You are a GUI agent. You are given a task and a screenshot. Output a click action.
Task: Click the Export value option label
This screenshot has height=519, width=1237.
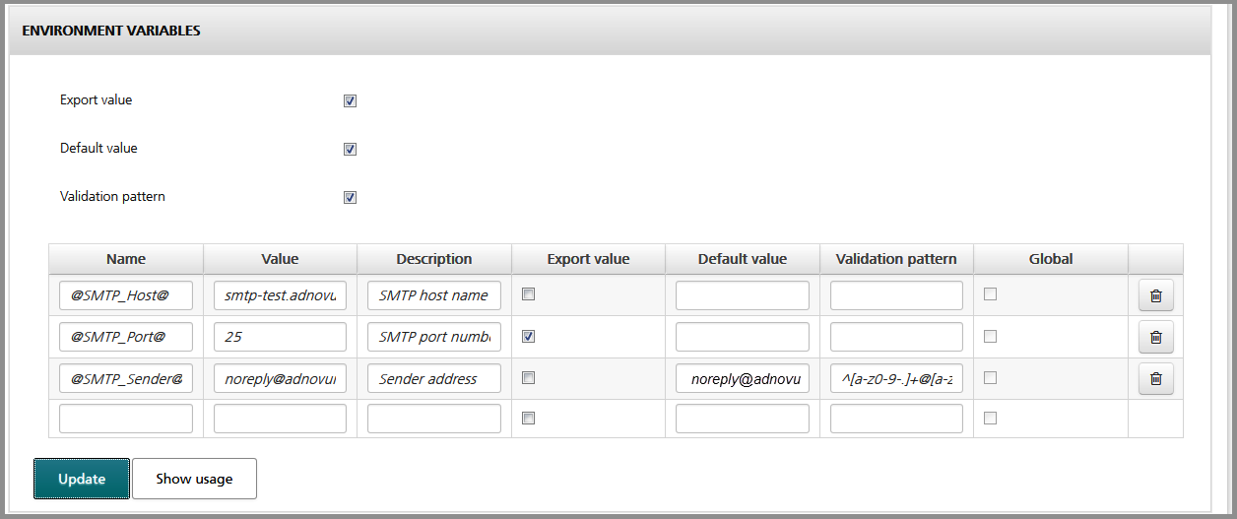[x=96, y=100]
